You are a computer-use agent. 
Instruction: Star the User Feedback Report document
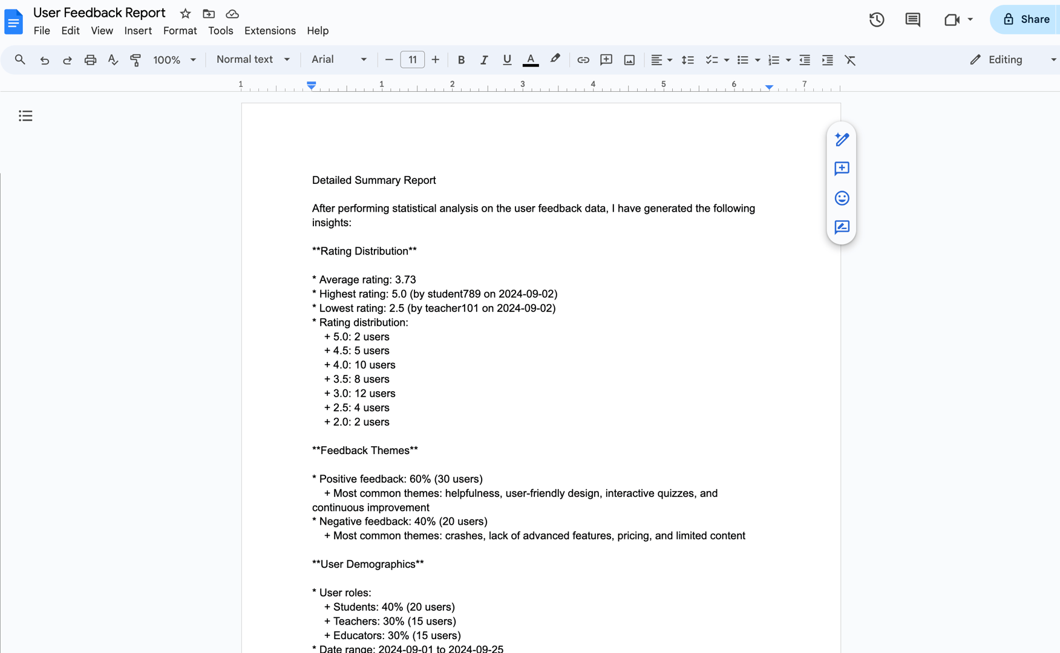click(186, 13)
